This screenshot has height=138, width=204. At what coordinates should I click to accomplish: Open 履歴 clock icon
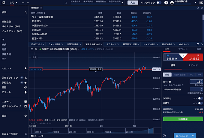tap(25, 87)
